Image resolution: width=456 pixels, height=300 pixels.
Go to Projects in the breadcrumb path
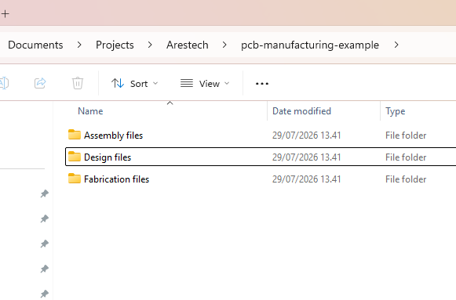pos(115,45)
